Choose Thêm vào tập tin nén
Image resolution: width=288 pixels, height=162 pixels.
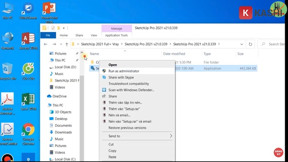tap(137, 102)
